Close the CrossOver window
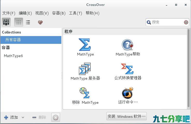The width and height of the screenshot is (191, 124). point(186,5)
